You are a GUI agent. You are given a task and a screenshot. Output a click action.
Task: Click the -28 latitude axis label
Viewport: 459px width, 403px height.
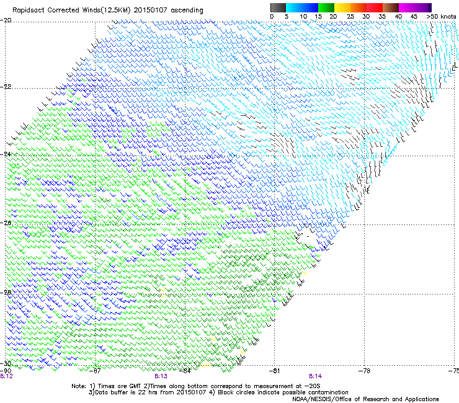point(6,292)
